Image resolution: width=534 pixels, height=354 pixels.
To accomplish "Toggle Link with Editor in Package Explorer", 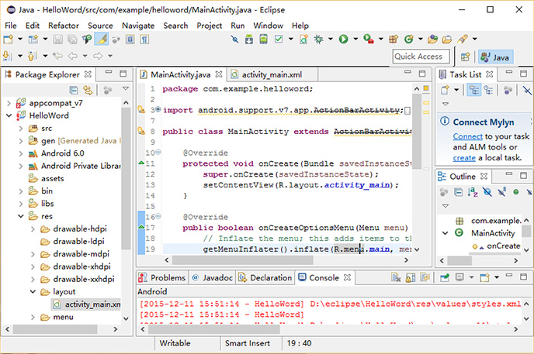I will pos(87,91).
